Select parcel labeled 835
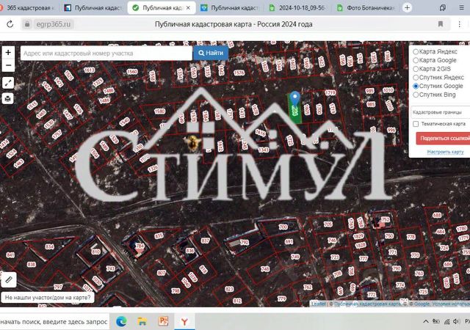470x330 pixels. point(159,235)
